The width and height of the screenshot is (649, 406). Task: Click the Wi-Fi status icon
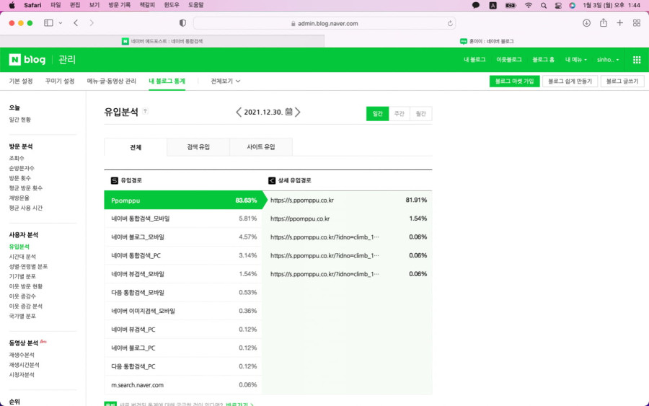coord(529,5)
